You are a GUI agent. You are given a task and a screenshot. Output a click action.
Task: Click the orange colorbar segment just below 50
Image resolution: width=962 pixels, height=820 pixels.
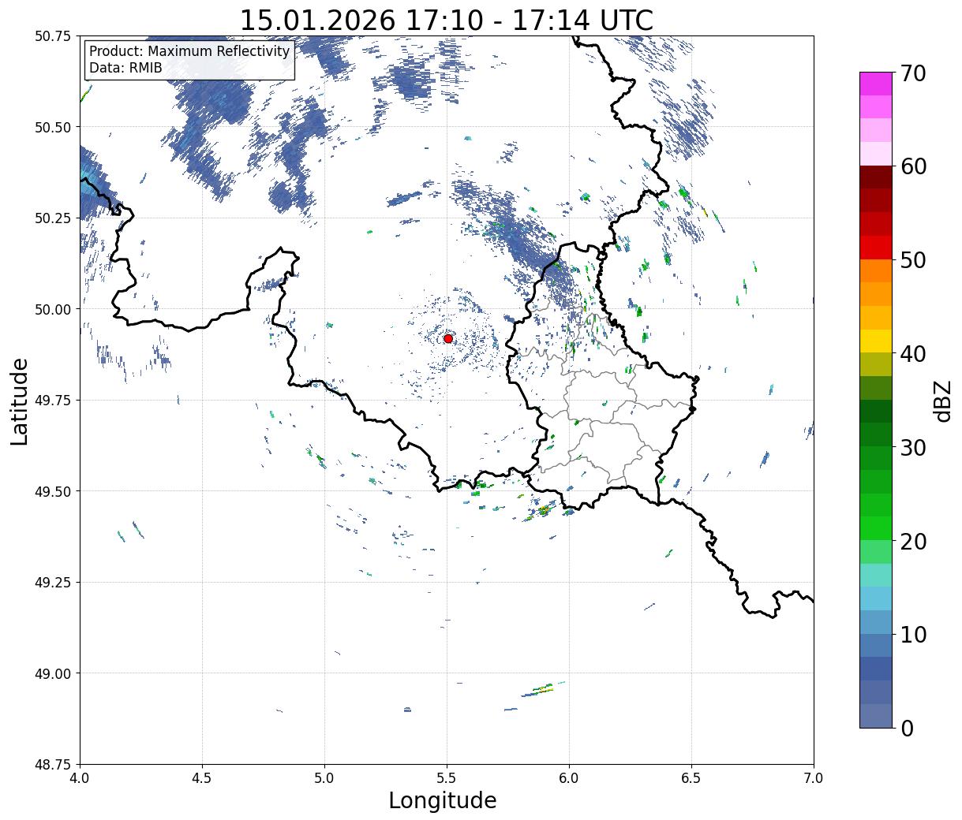pyautogui.click(x=876, y=271)
